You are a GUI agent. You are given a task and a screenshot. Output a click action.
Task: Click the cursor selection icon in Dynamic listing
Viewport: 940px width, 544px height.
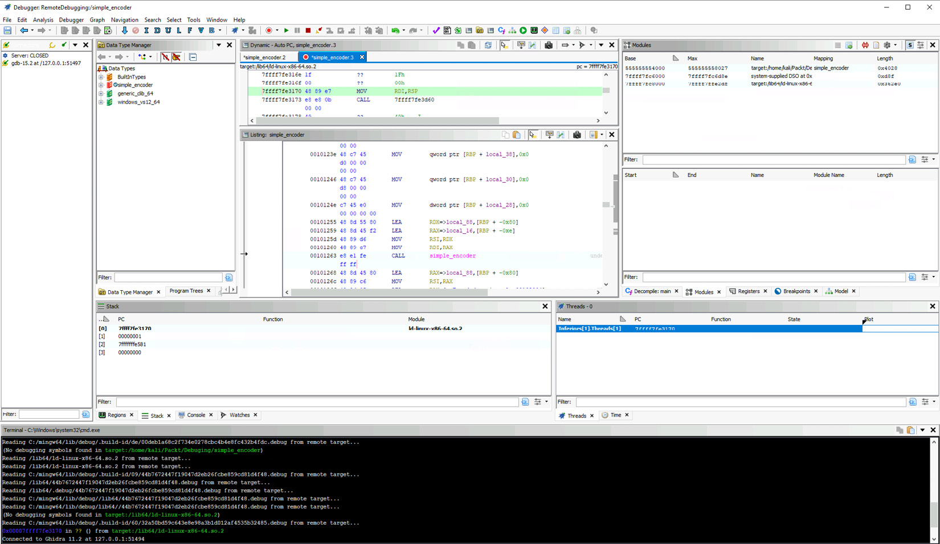(x=505, y=45)
